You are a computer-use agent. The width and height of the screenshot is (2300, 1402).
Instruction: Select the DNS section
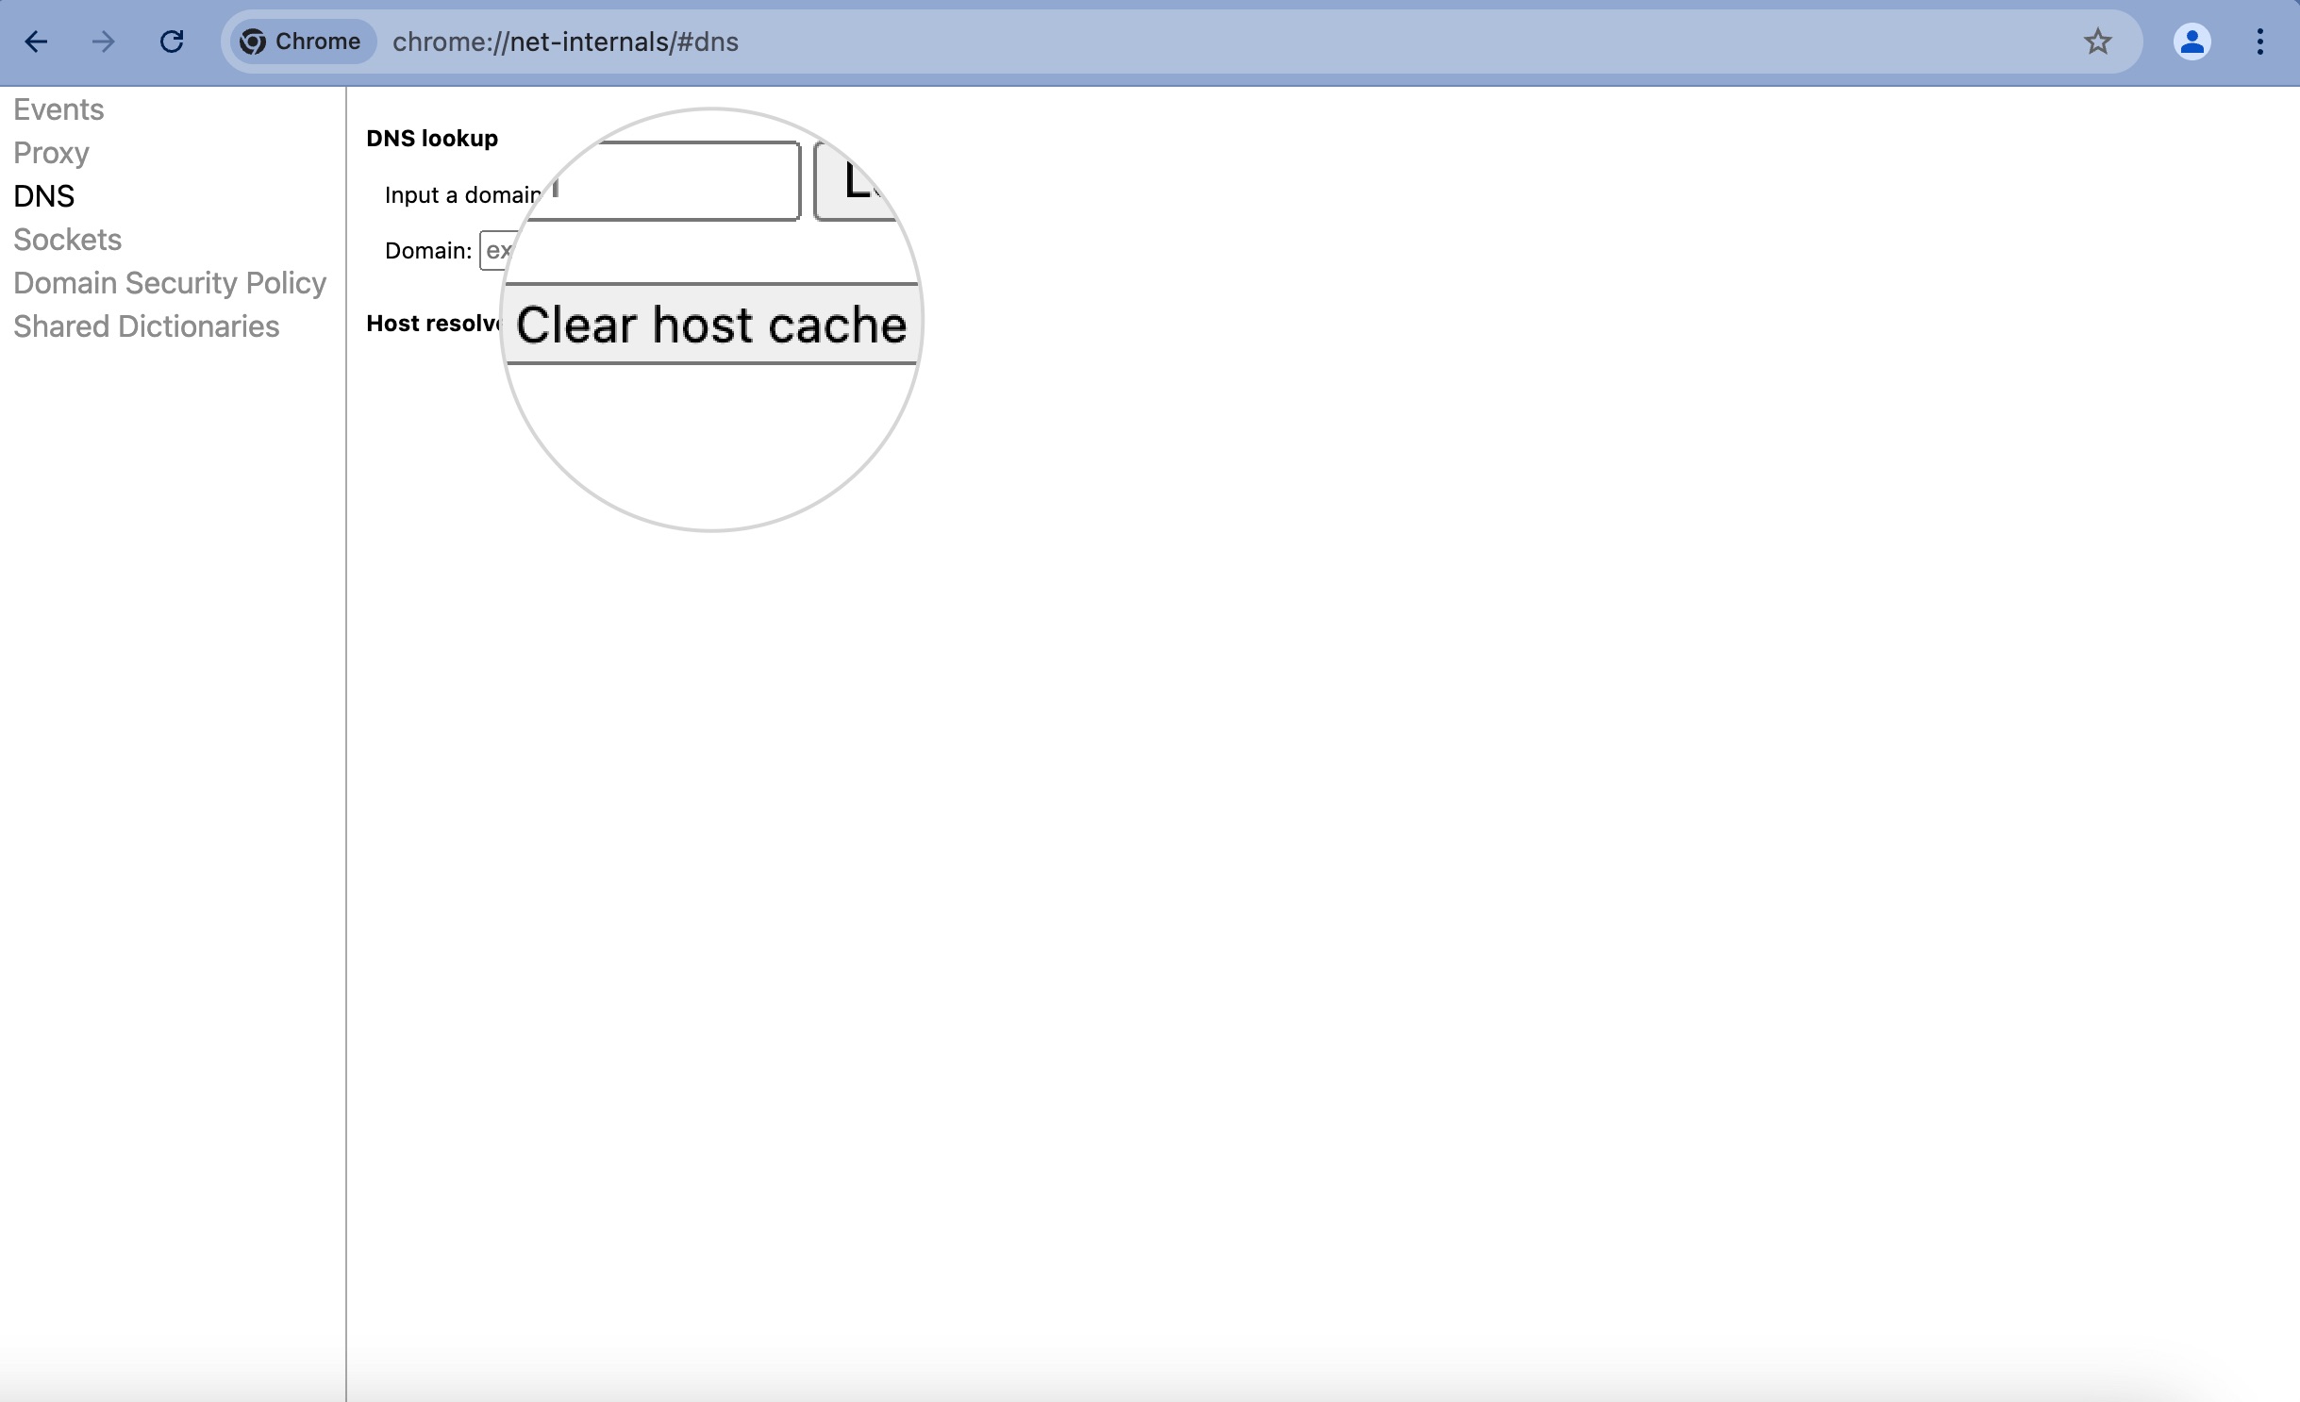[44, 196]
